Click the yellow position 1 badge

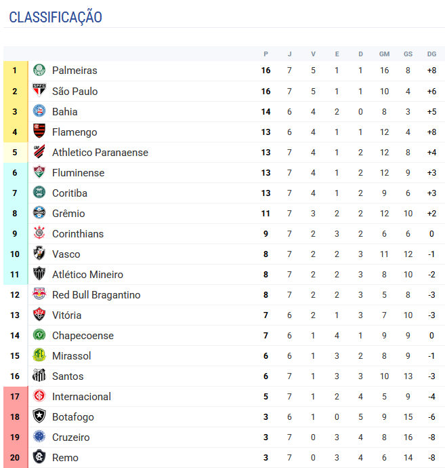[14, 71]
